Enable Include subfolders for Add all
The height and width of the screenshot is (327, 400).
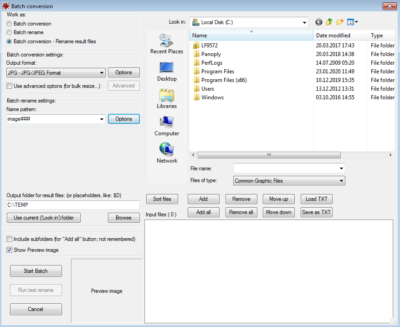tap(9, 239)
